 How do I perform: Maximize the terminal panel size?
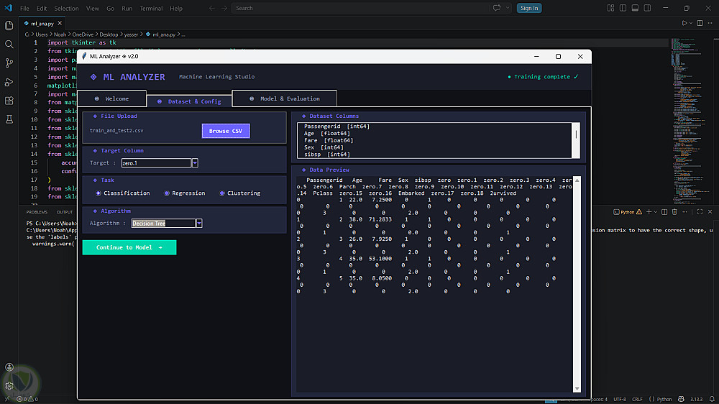coord(700,212)
